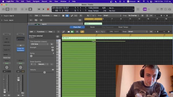The height and width of the screenshot is (97, 173).
Task: Toggle the Editors scissors button
Action: point(30,9)
